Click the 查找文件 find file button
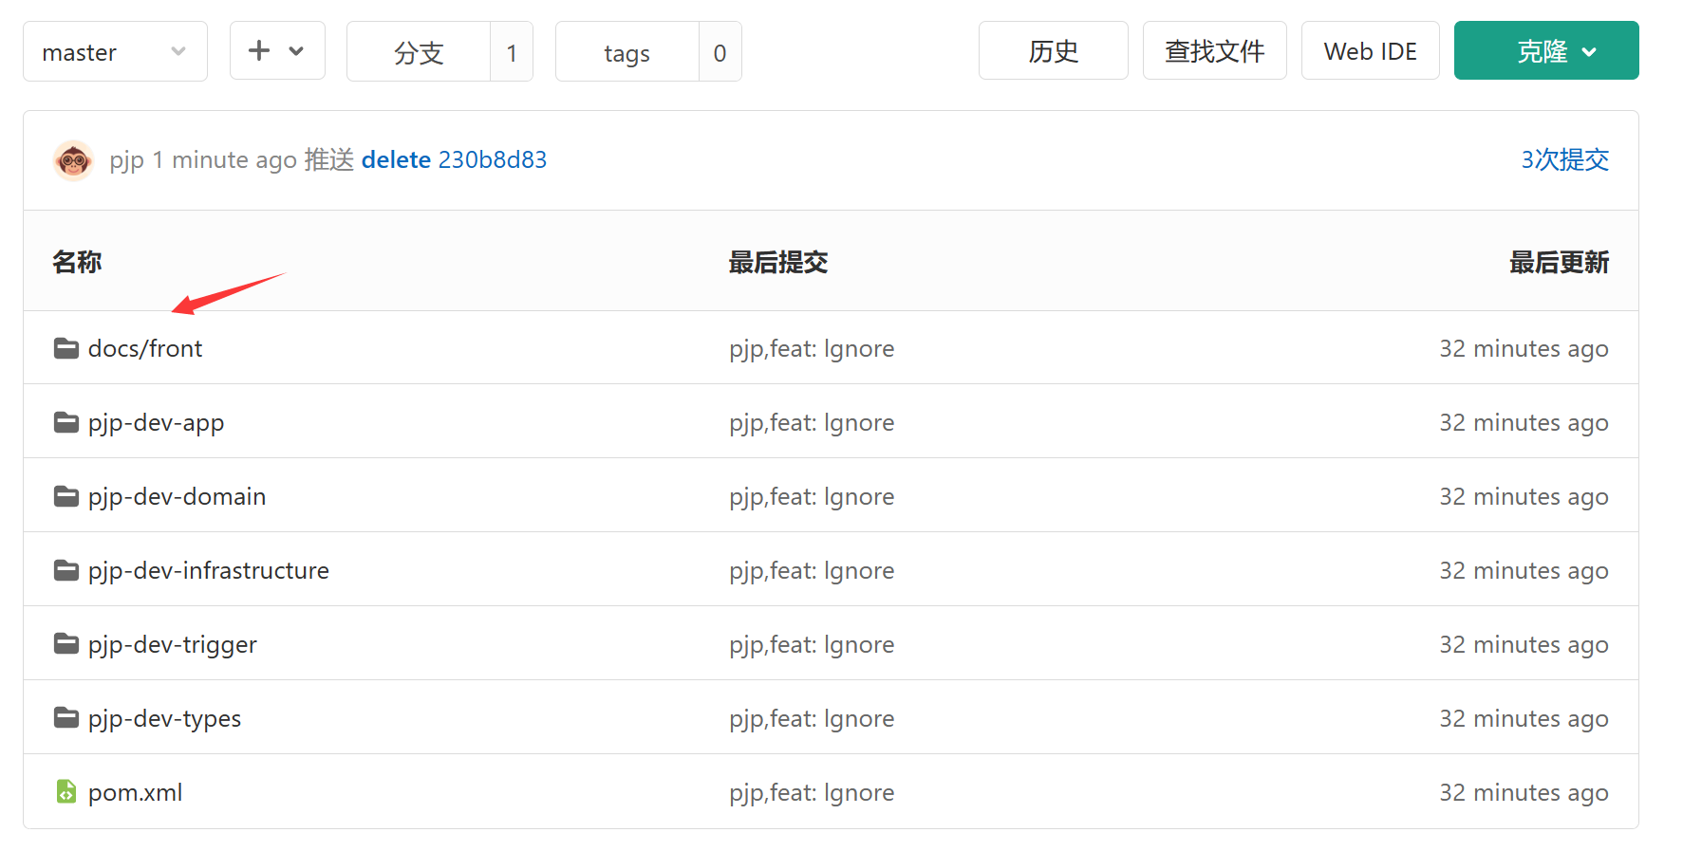 pyautogui.click(x=1215, y=50)
